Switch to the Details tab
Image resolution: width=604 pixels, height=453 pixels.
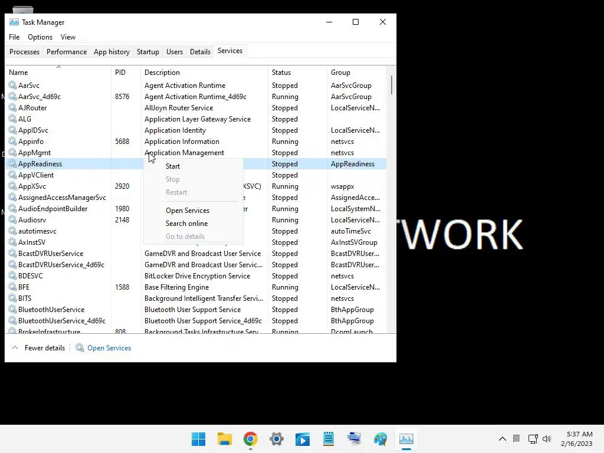(201, 52)
